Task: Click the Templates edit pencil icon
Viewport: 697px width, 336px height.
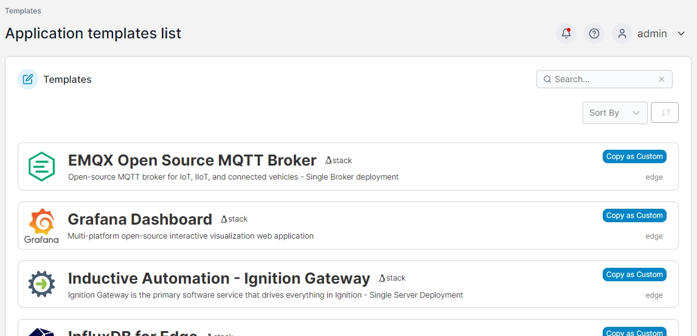Action: [28, 79]
